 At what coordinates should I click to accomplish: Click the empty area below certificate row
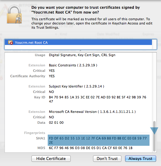78,47
